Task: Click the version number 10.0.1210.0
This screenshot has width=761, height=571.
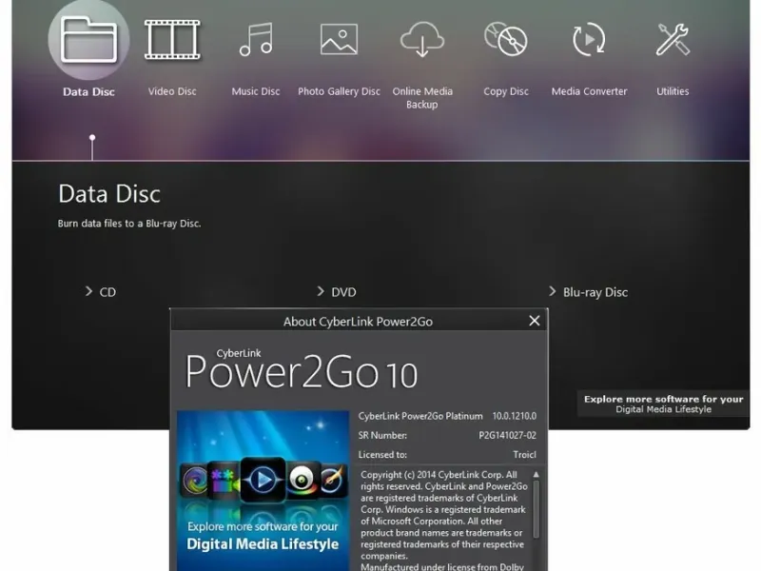Action: coord(515,416)
